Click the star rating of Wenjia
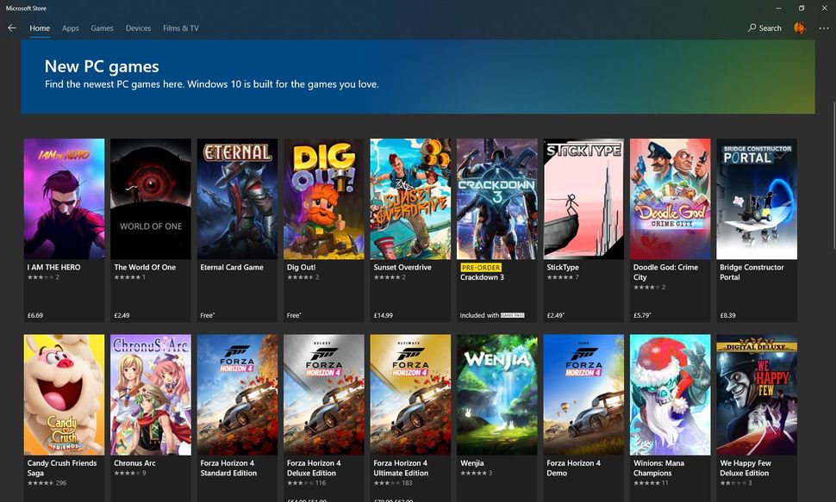 click(x=473, y=474)
